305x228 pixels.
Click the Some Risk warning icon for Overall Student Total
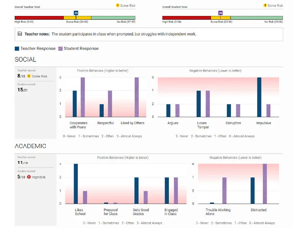point(265,5)
